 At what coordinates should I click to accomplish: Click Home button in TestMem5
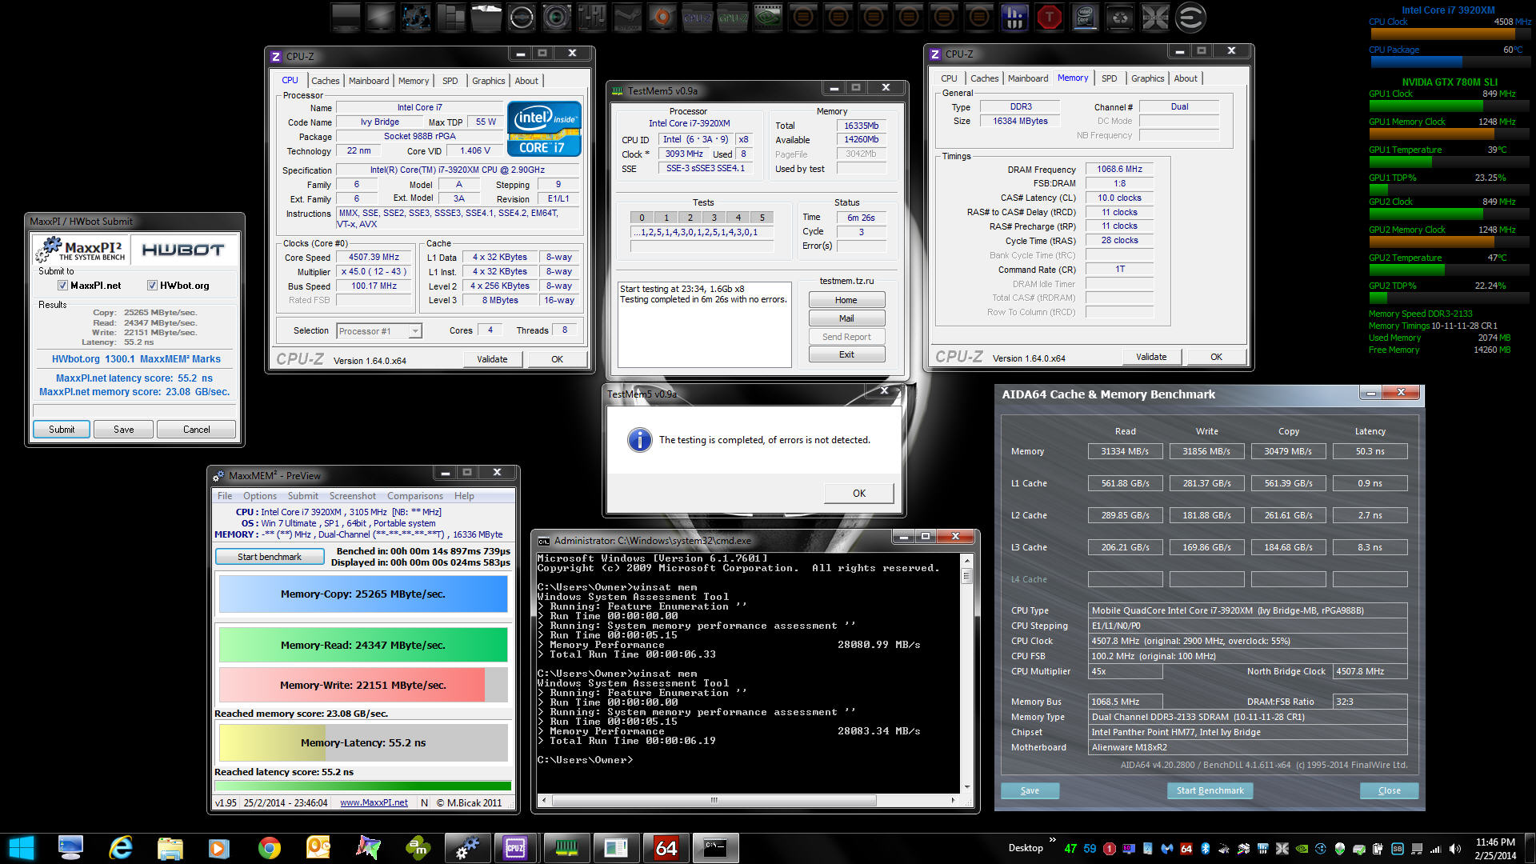coord(846,301)
